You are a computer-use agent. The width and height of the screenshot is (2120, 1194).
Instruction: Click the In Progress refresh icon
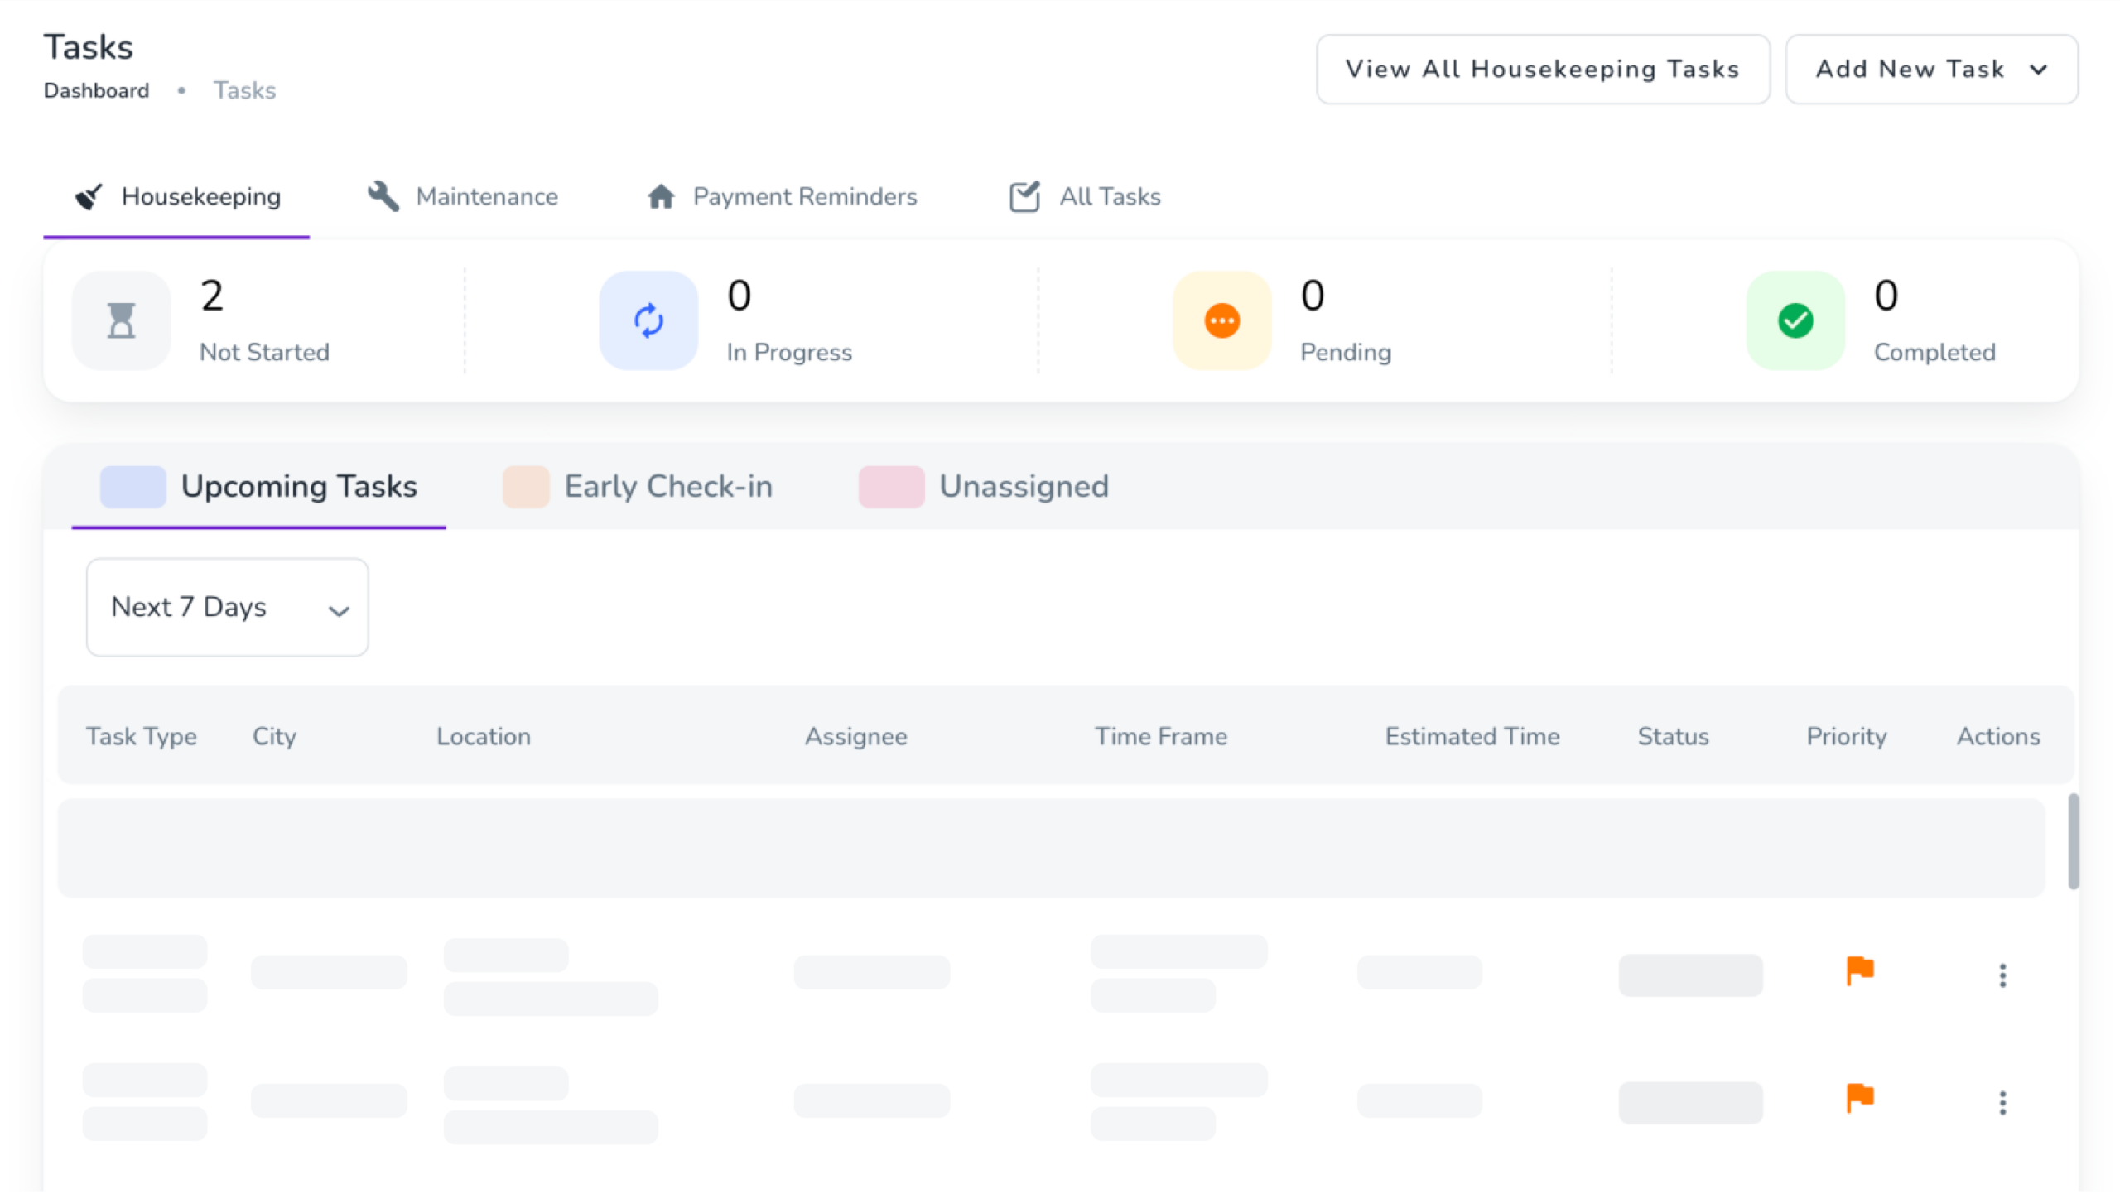click(x=648, y=320)
